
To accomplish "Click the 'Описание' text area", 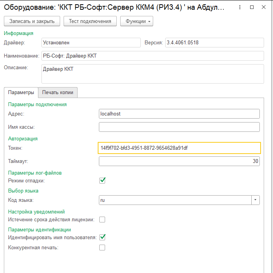I will (153, 74).
